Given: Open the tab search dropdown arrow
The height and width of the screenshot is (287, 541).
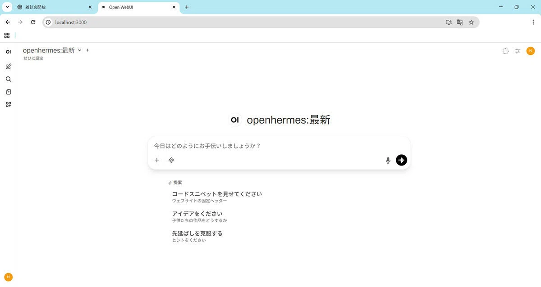Looking at the screenshot, I should click(x=8, y=7).
